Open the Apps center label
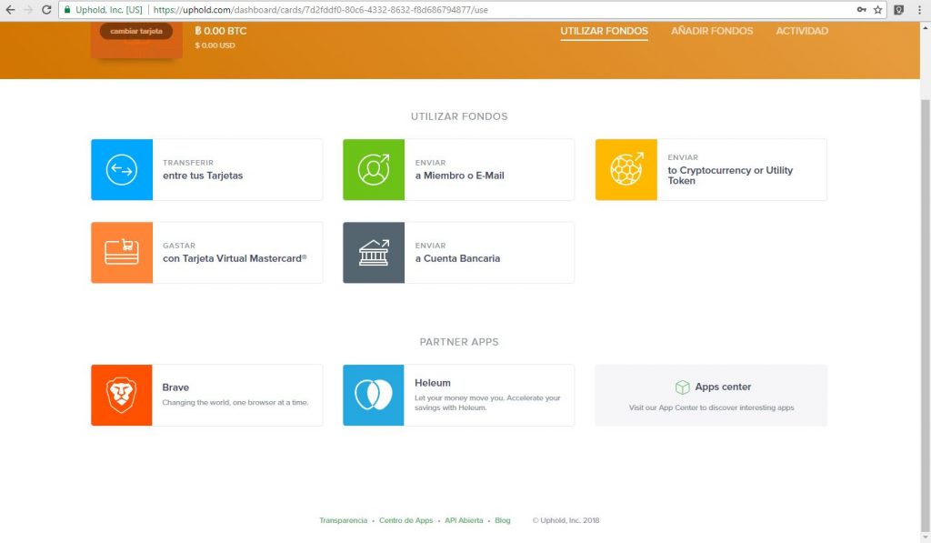Image resolution: width=931 pixels, height=543 pixels. [x=723, y=387]
